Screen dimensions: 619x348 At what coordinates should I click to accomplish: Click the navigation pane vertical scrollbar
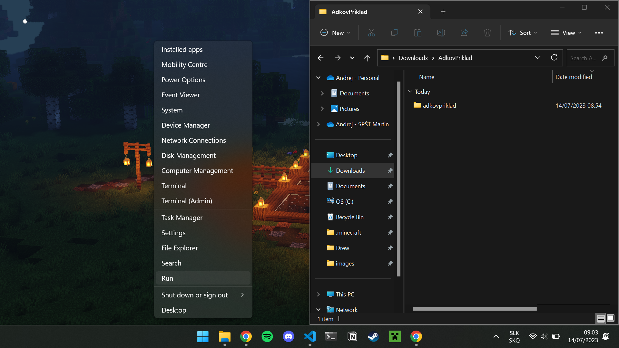pyautogui.click(x=398, y=179)
